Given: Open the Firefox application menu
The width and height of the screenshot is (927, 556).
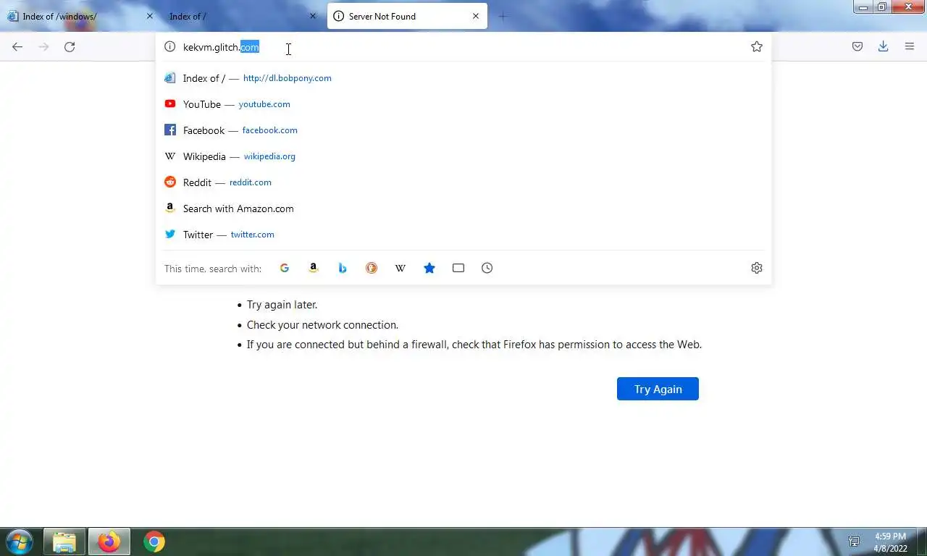Looking at the screenshot, I should pos(910,47).
